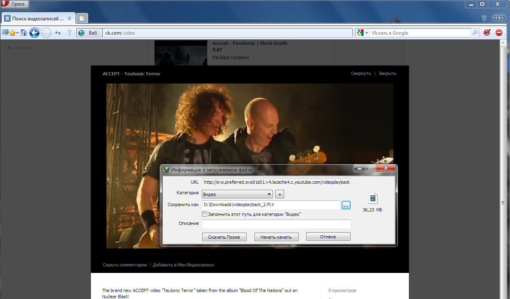Close the download info dialog

385,168
